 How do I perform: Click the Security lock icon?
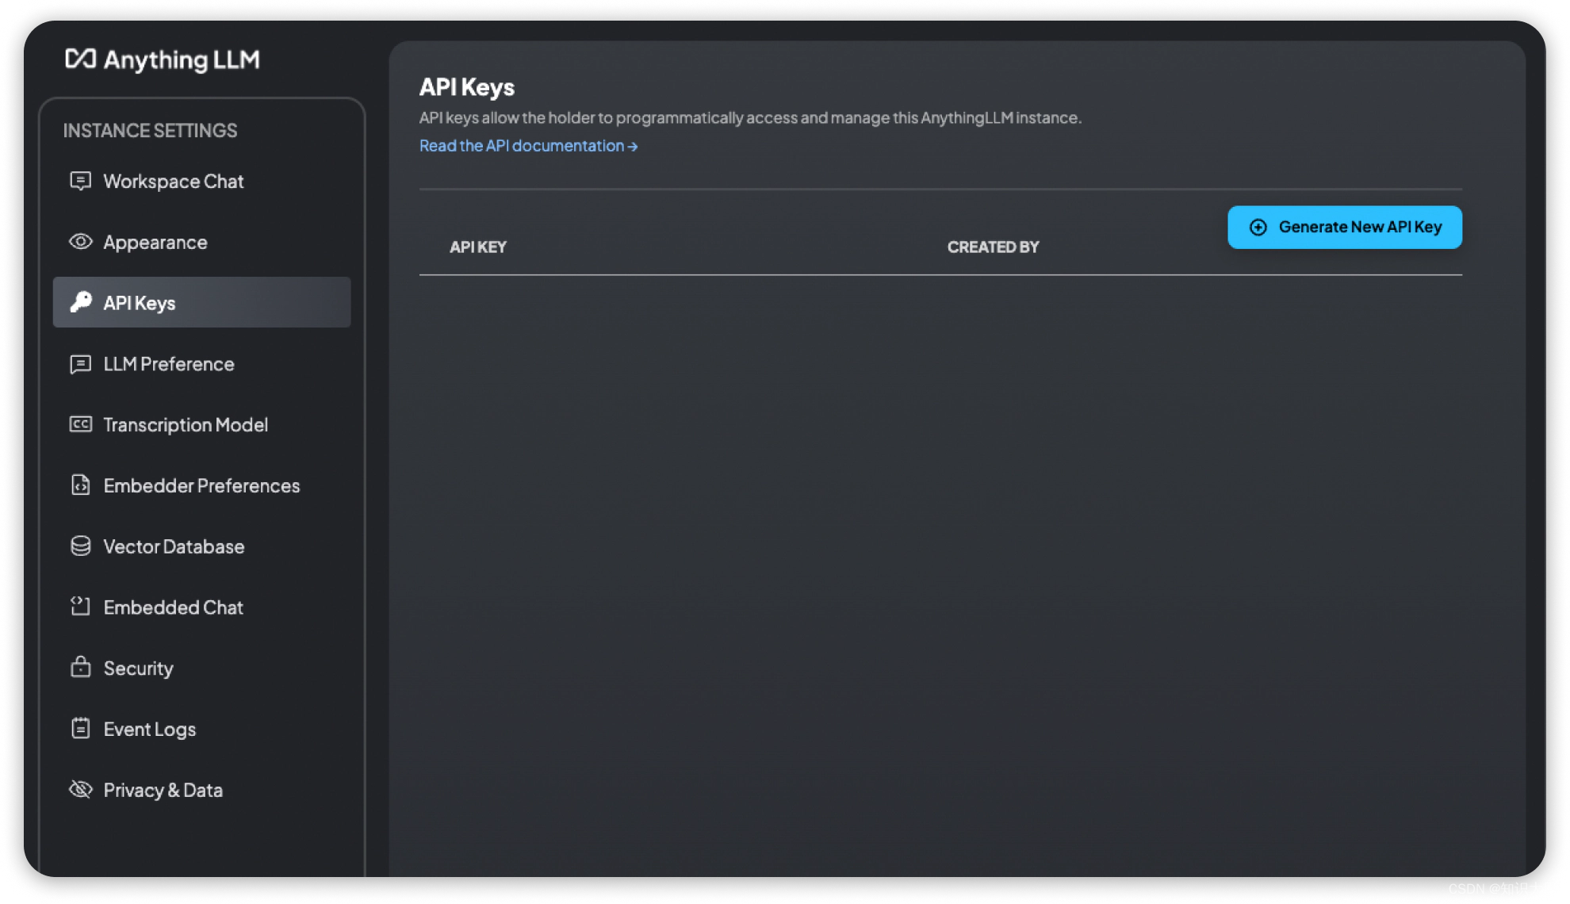pos(80,667)
